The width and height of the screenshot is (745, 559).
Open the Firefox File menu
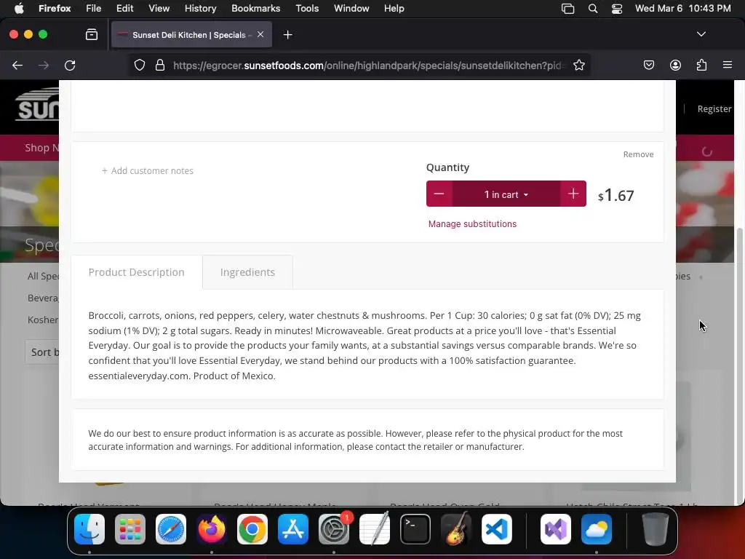click(x=93, y=9)
